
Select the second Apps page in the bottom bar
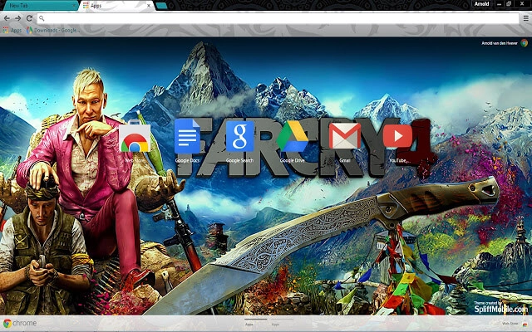pyautogui.click(x=282, y=322)
